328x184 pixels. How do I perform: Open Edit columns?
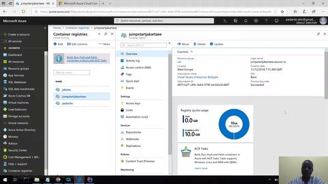point(77,44)
